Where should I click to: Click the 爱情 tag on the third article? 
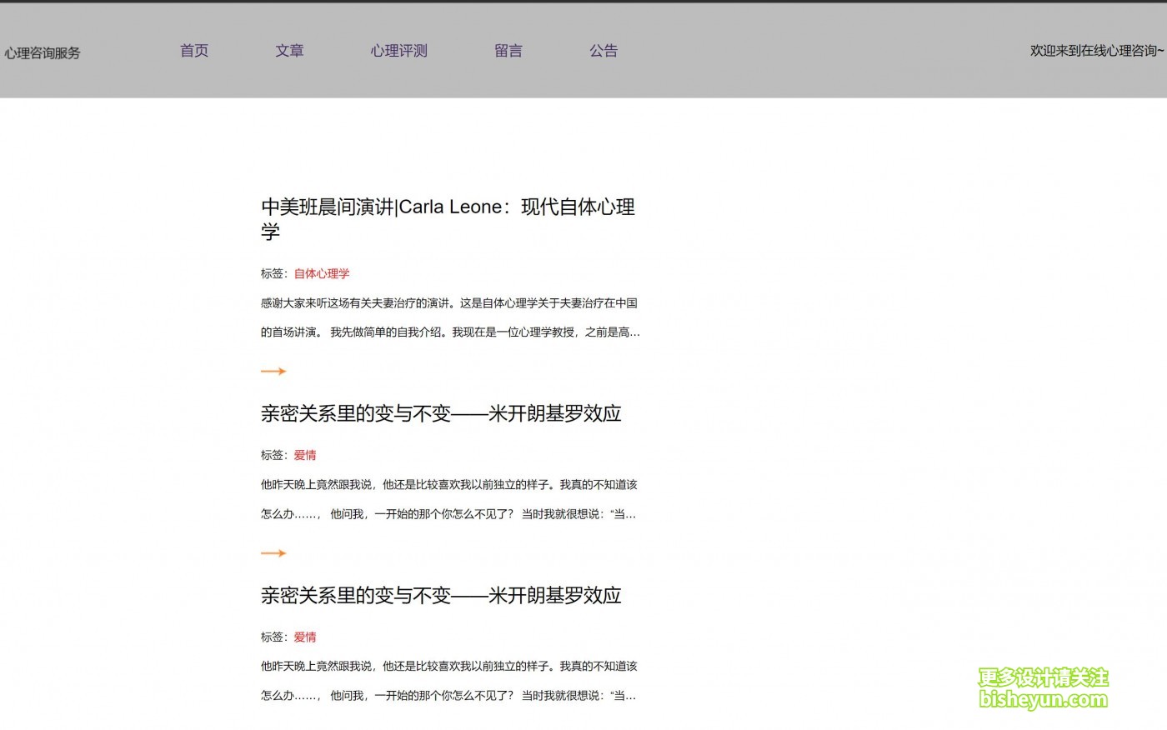point(305,637)
